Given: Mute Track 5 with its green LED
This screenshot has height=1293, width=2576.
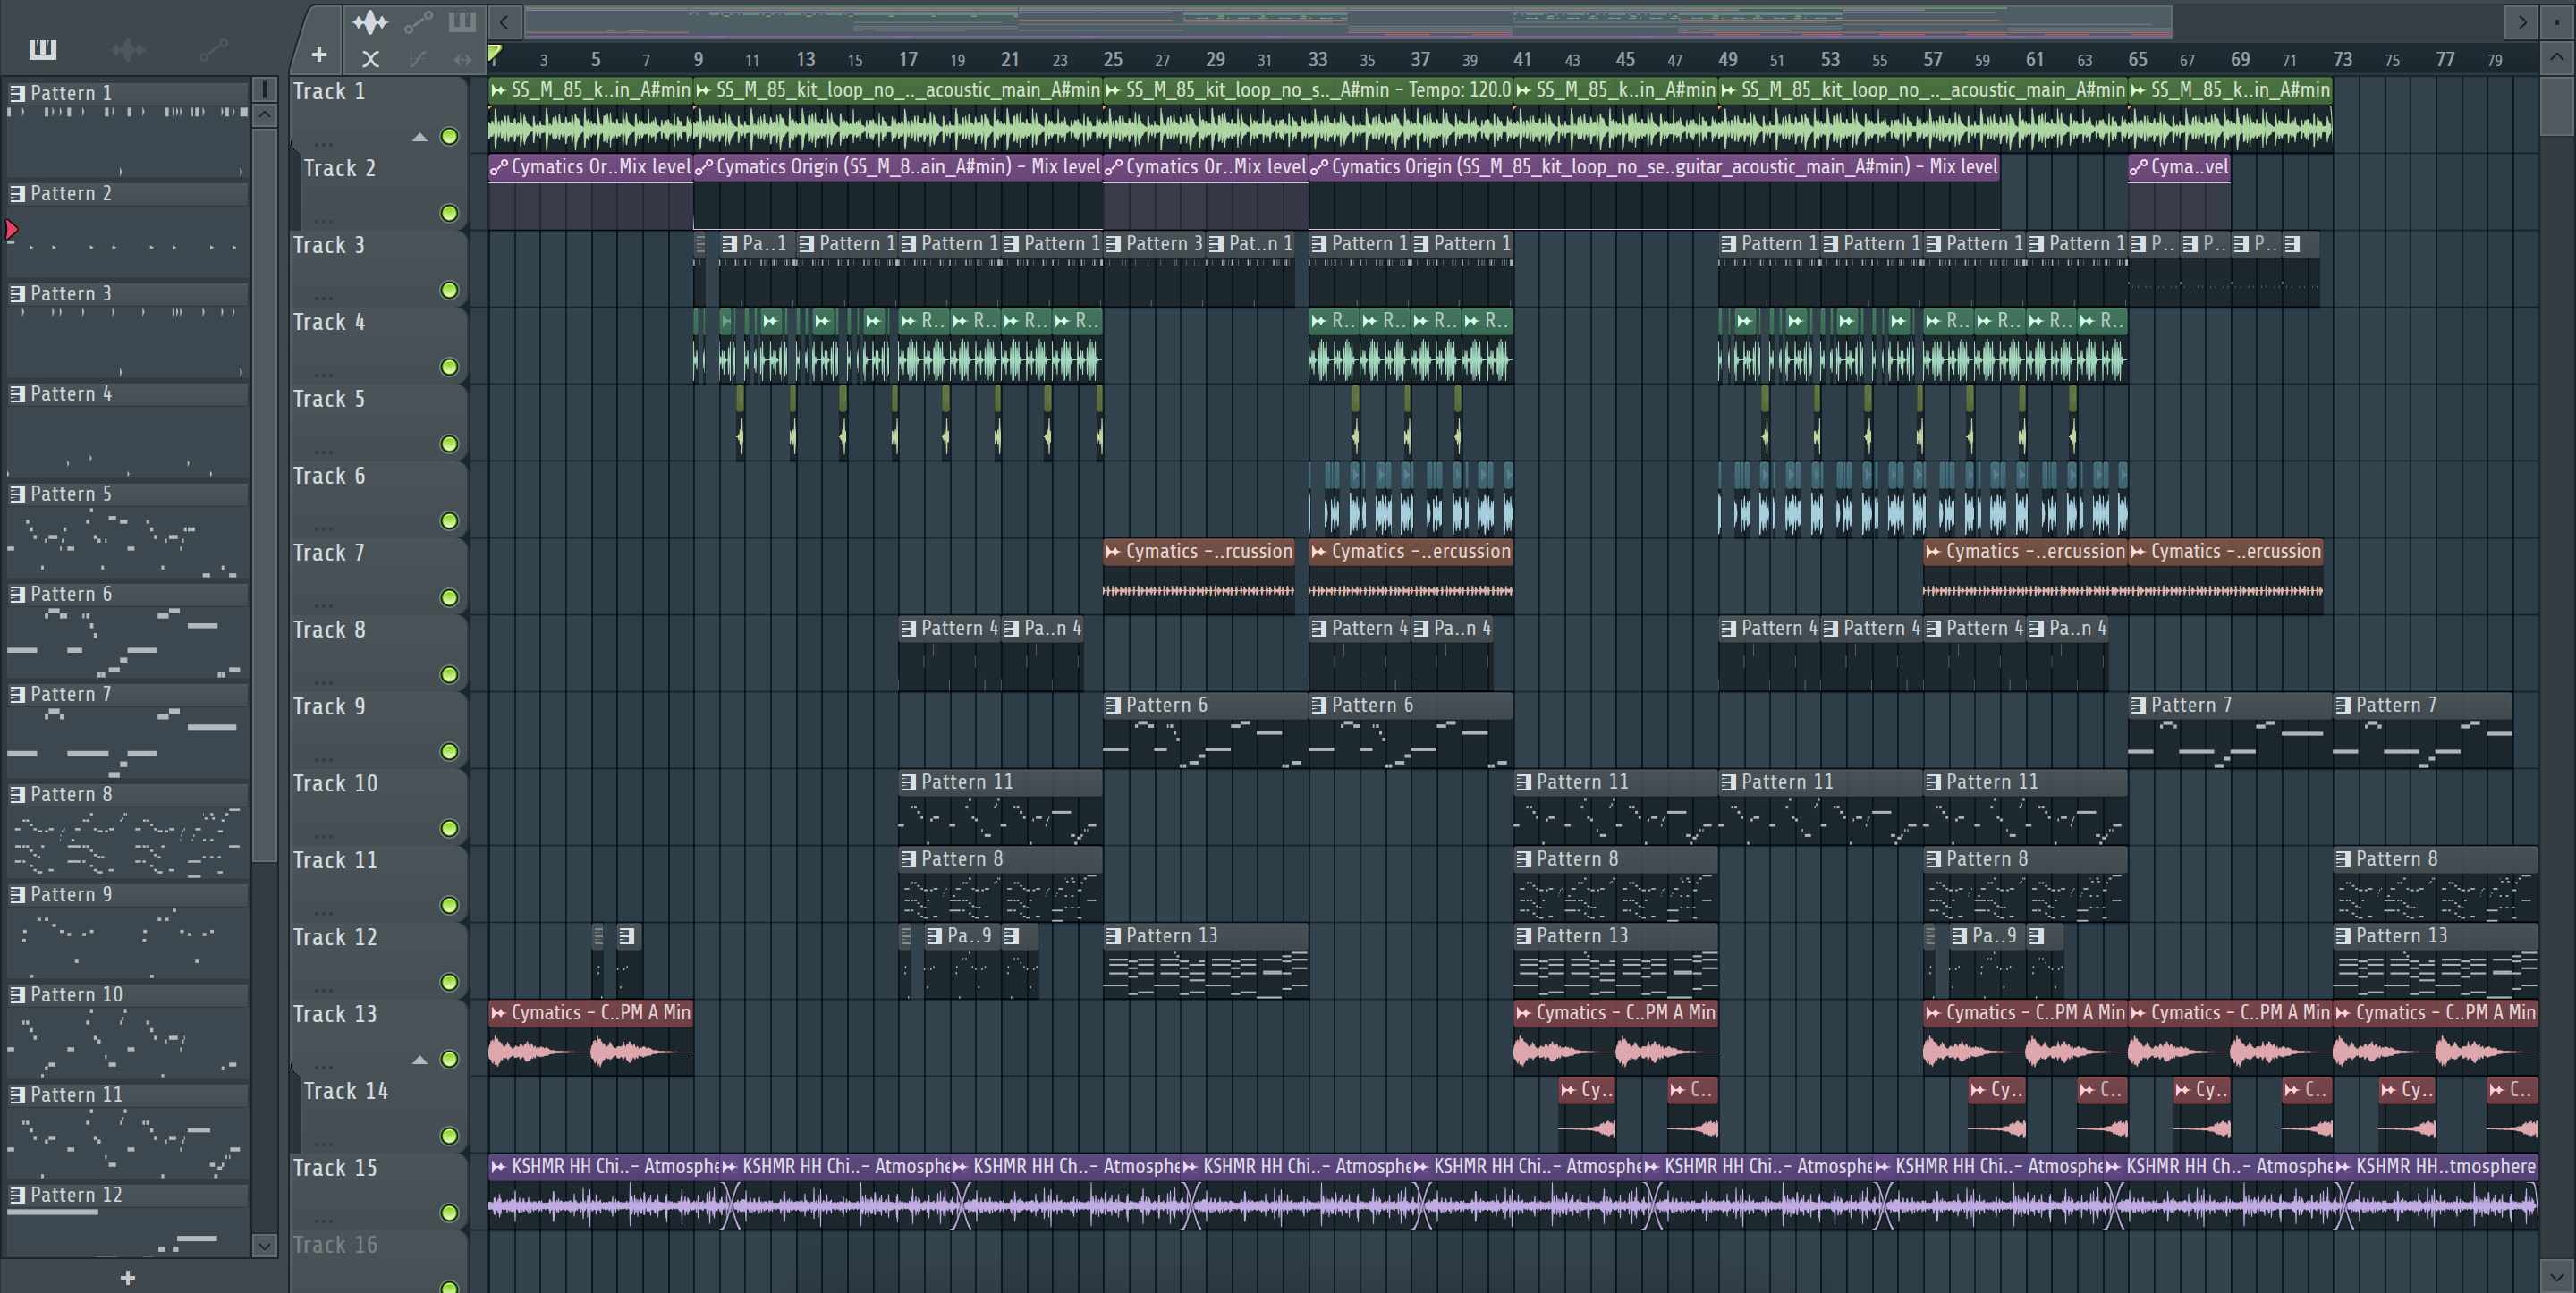Looking at the screenshot, I should [x=450, y=444].
